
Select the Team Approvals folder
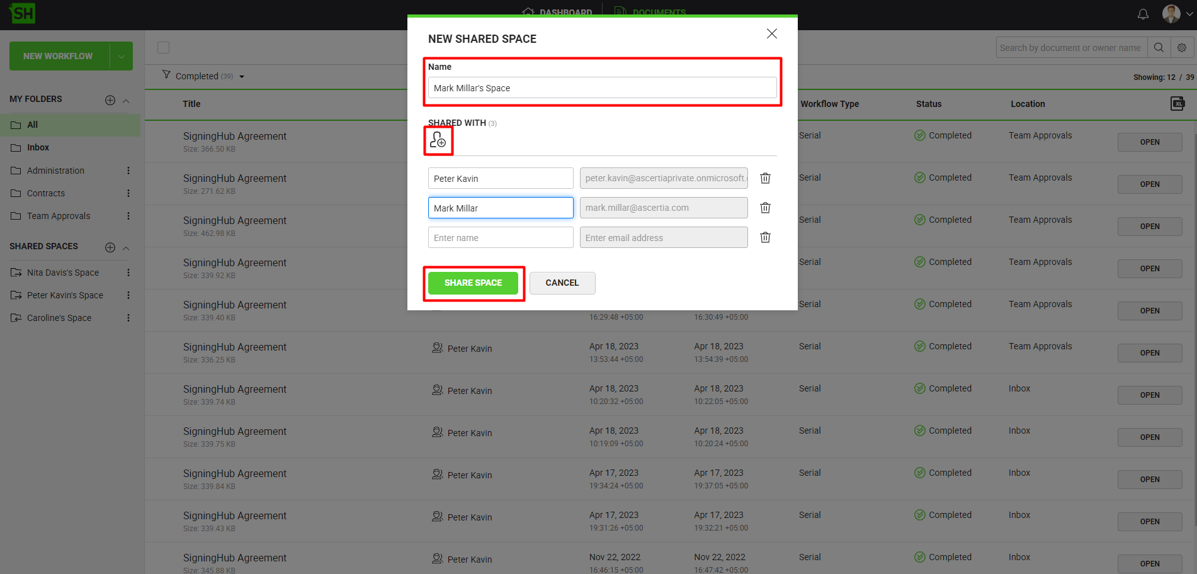pos(59,216)
